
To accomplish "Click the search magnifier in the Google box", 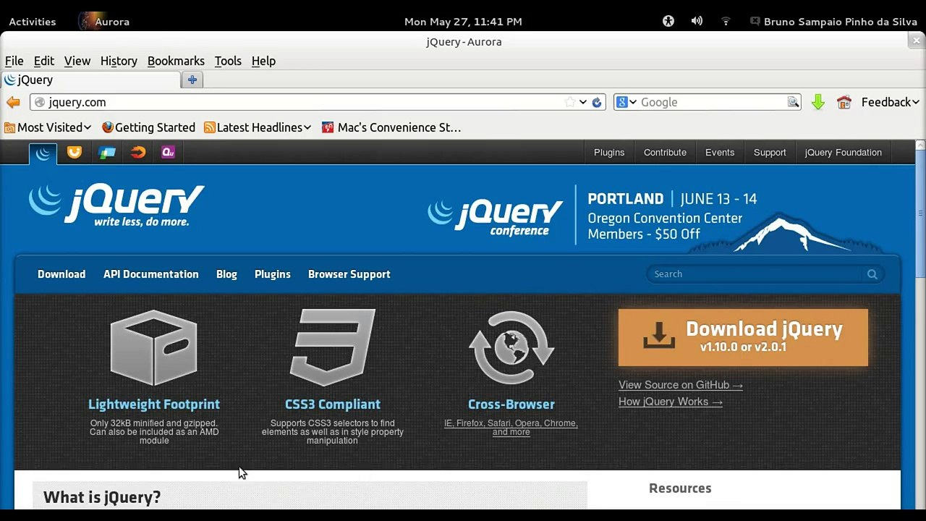I will coord(793,102).
